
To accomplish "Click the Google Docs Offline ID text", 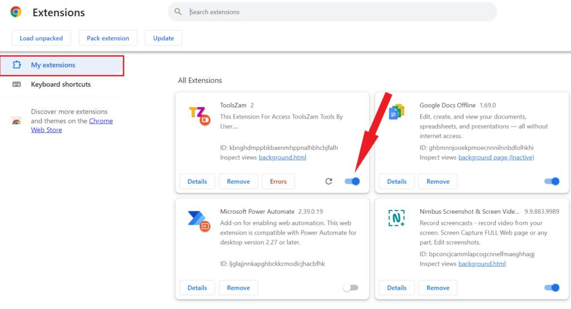I will coord(476,148).
